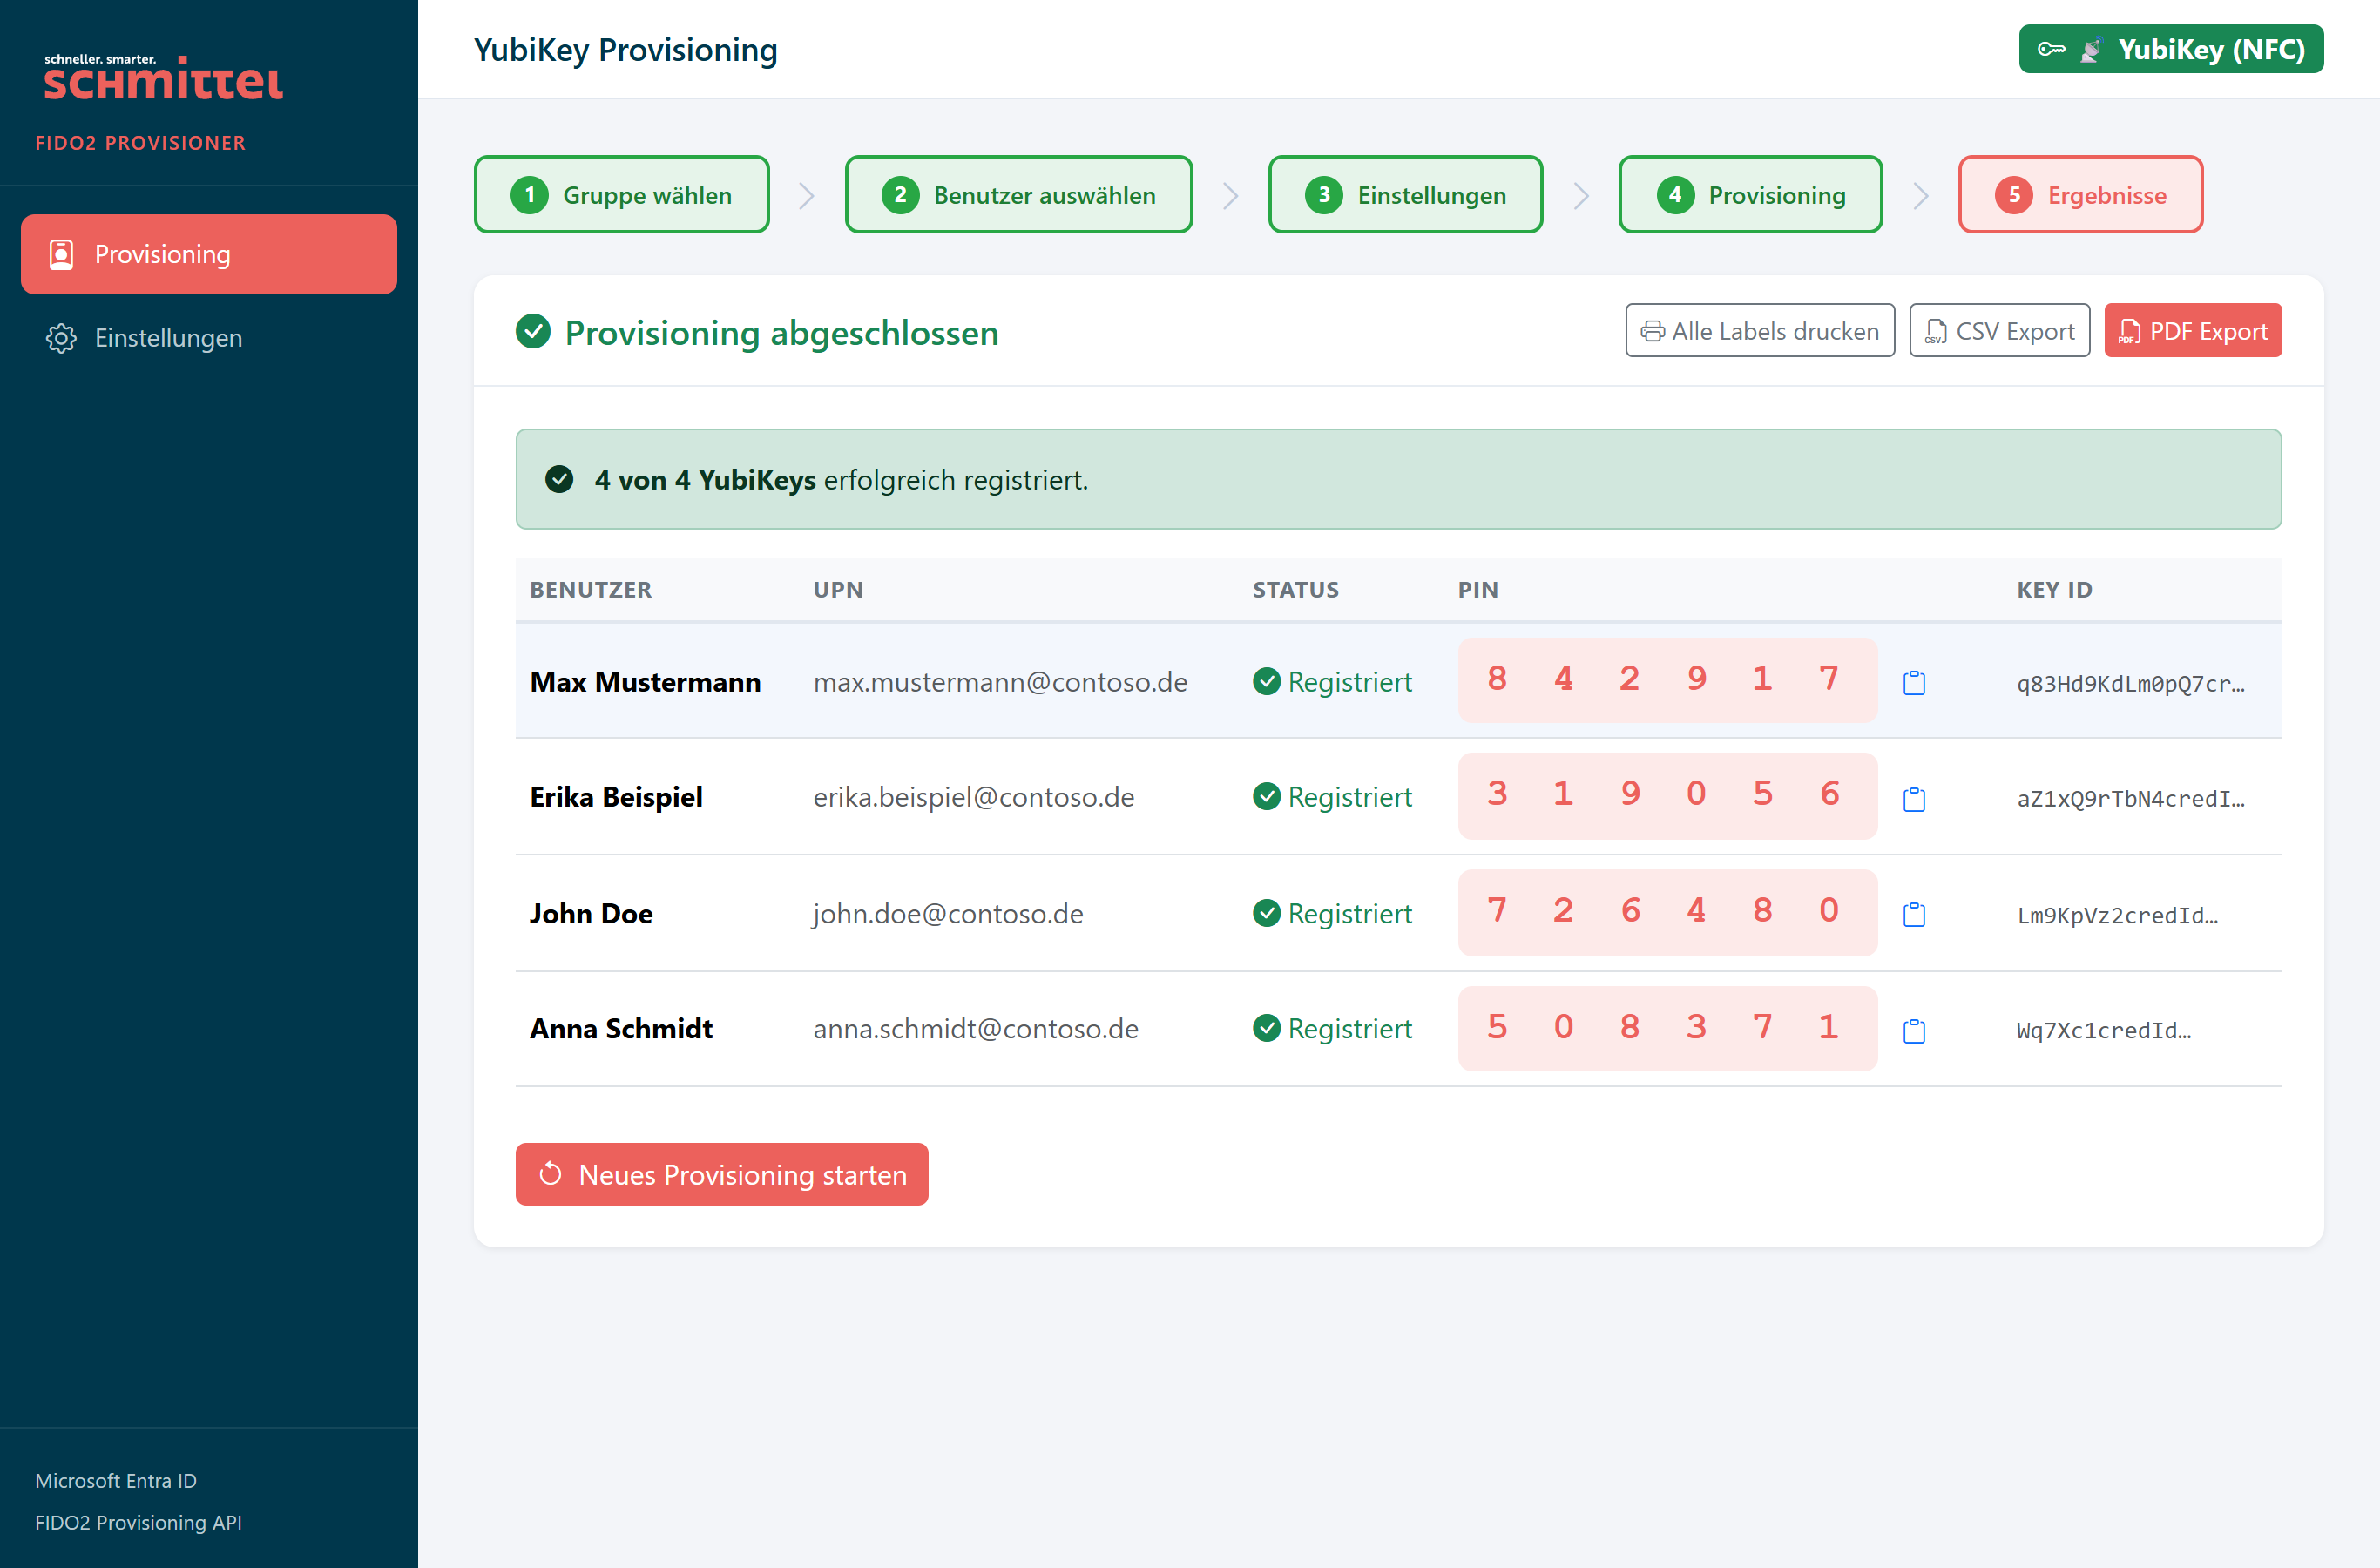Click the Provisioning badge icon in sidebar
2380x1568 pixels.
tap(61, 254)
